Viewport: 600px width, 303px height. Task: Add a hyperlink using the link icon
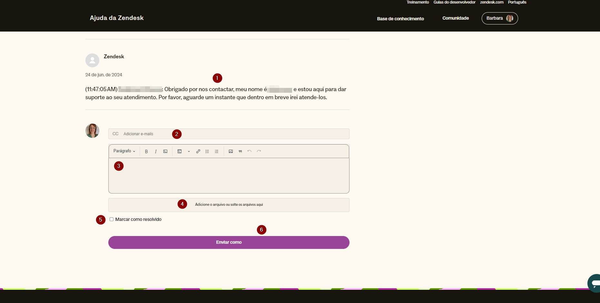tap(198, 151)
